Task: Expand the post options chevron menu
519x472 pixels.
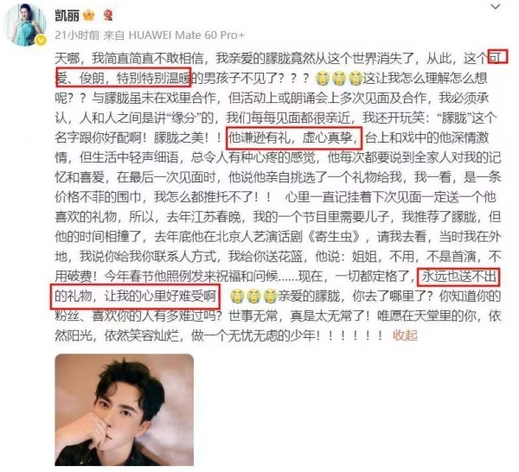Action: click(495, 7)
